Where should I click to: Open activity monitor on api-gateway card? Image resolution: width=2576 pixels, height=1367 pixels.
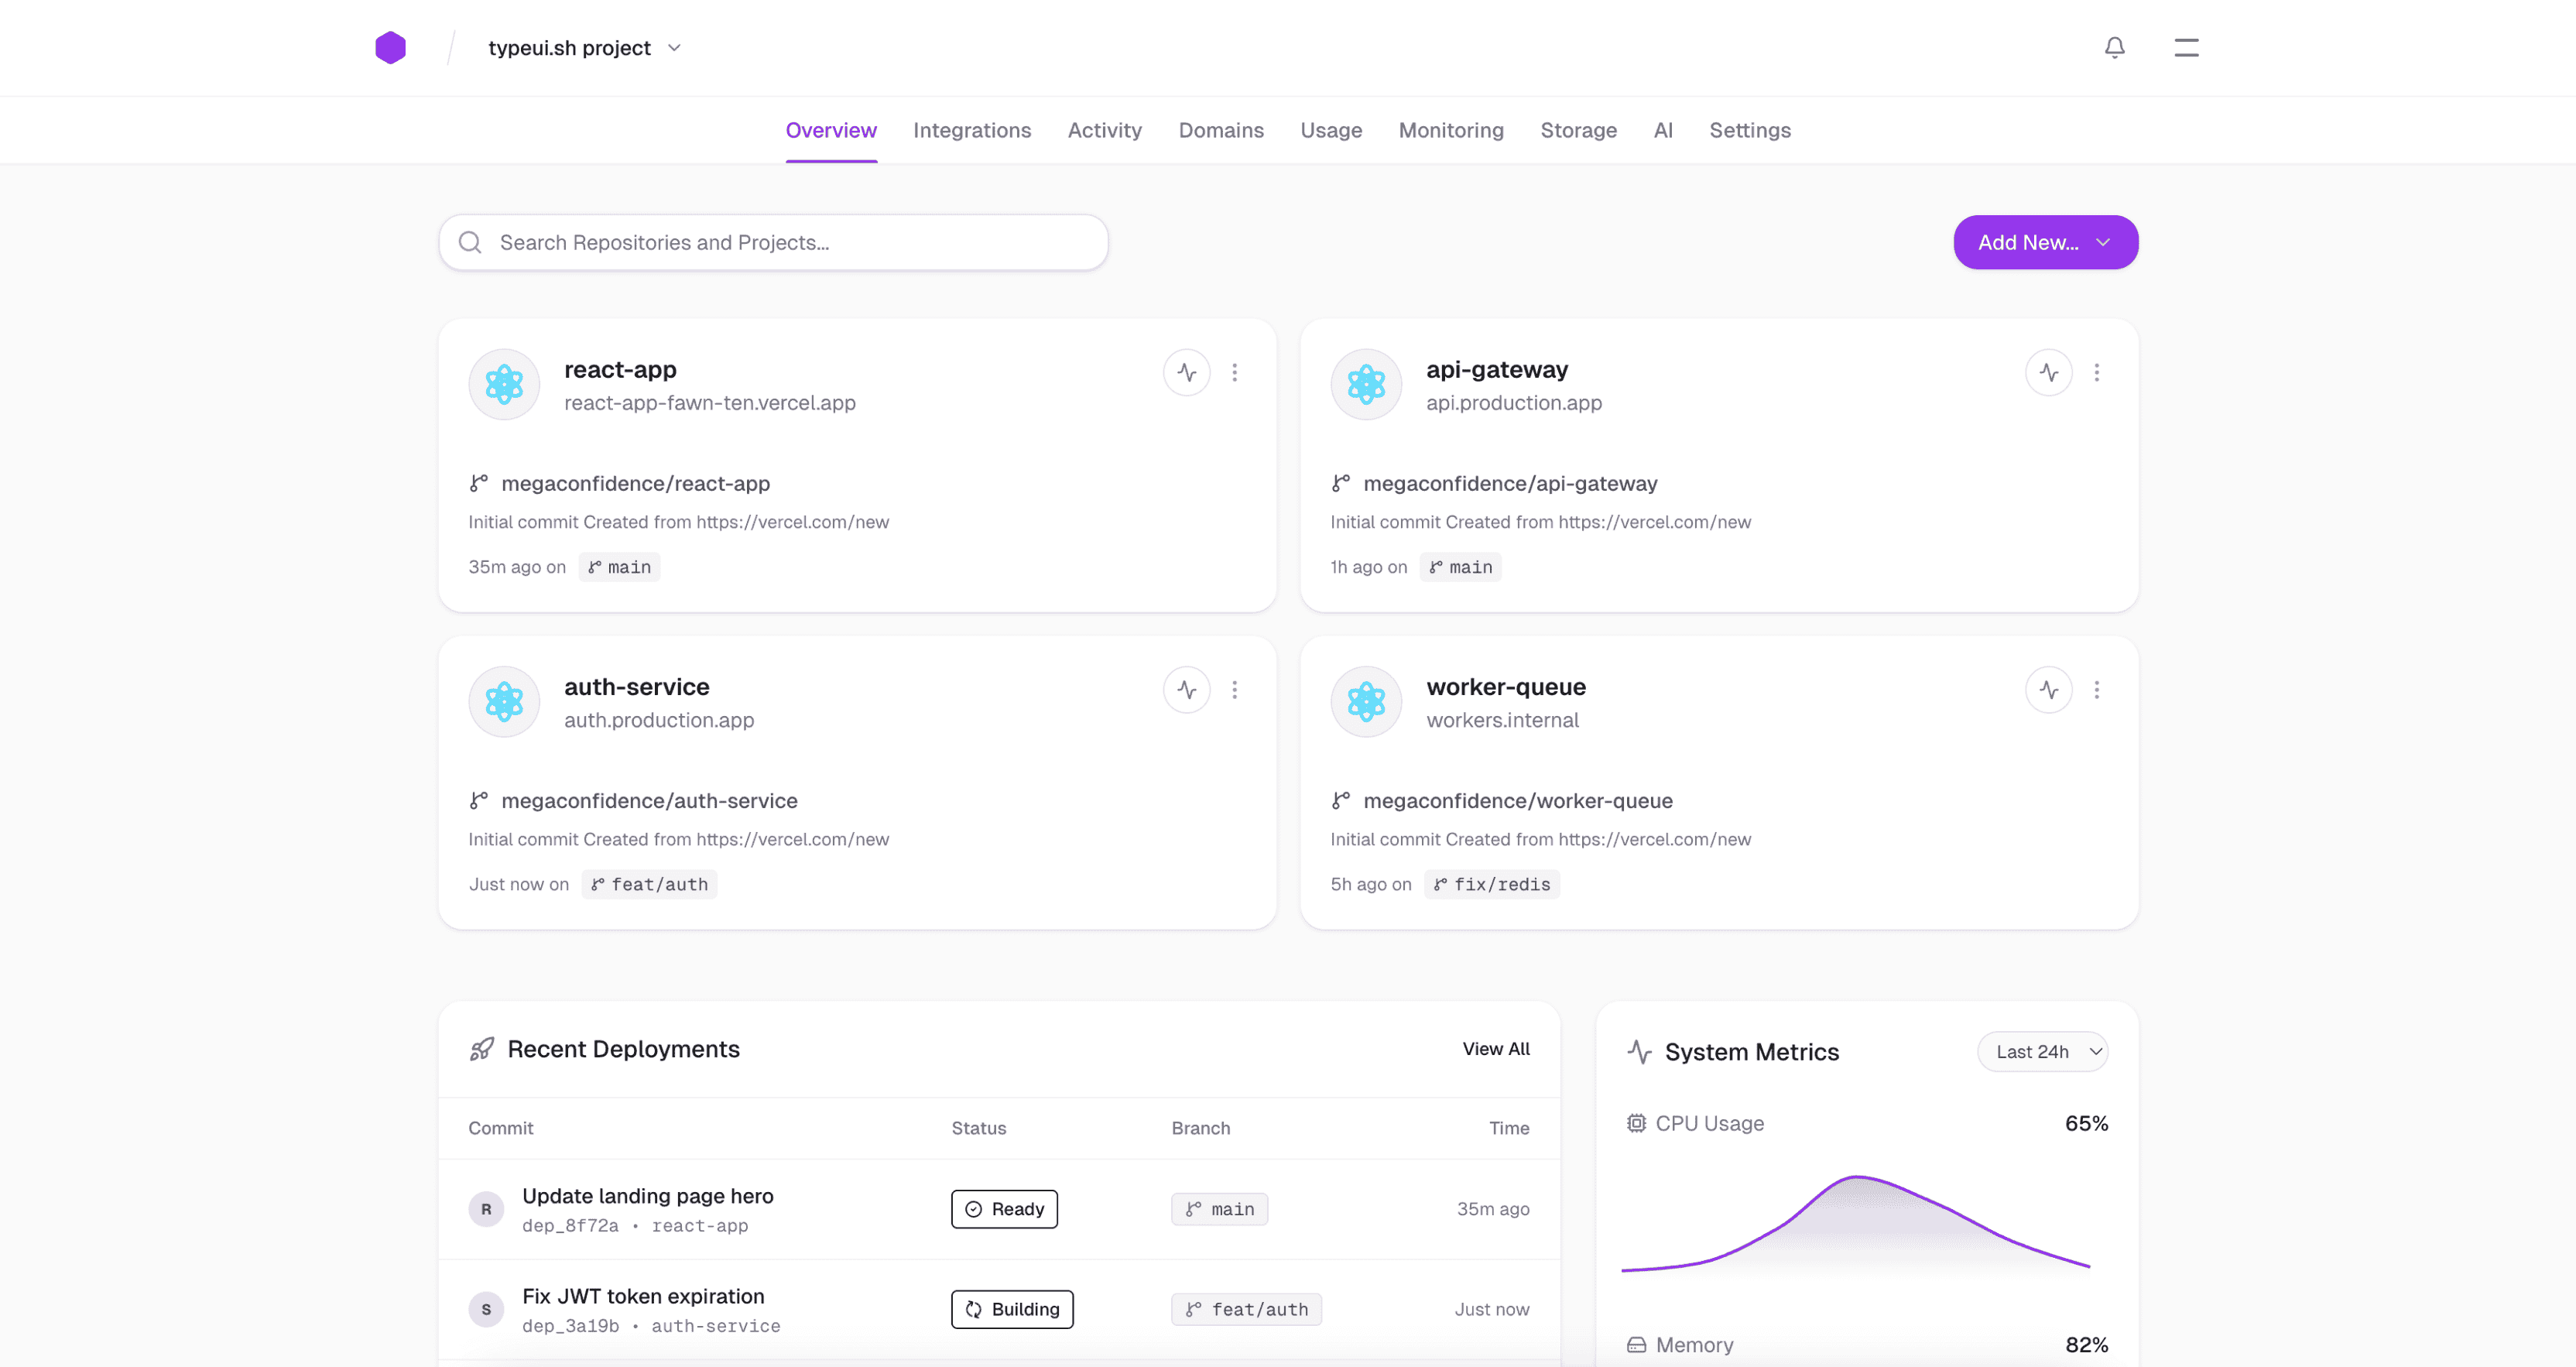click(x=2048, y=372)
